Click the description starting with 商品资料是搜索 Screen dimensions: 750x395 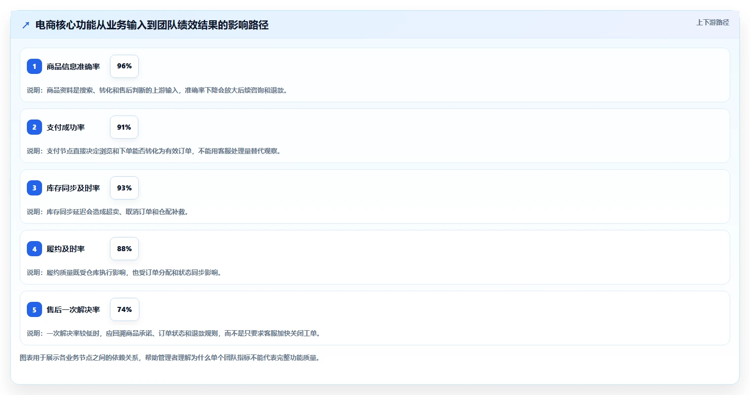(x=157, y=90)
